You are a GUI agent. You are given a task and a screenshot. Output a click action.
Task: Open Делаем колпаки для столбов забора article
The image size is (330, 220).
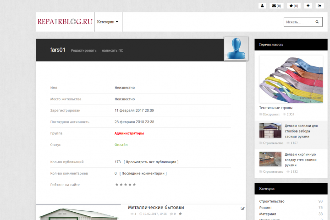point(301,131)
